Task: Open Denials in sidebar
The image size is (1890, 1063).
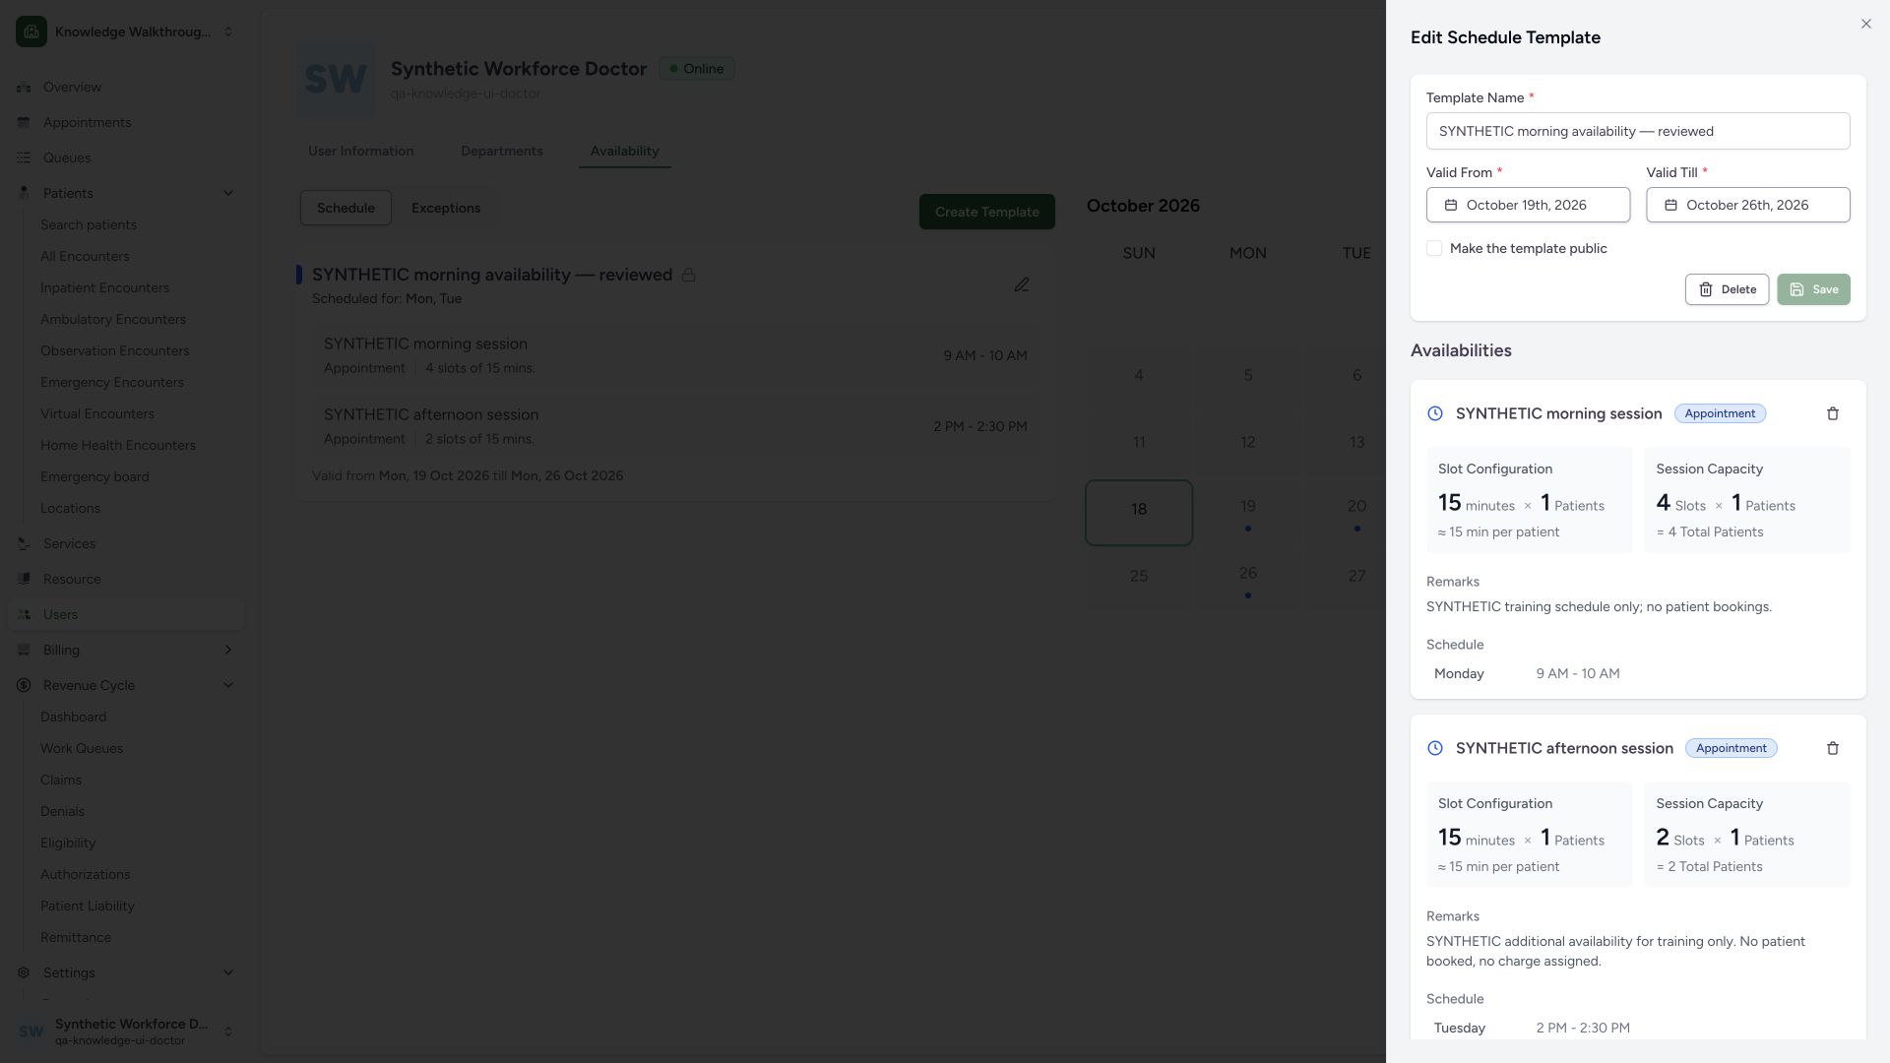Action: pyautogui.click(x=62, y=811)
